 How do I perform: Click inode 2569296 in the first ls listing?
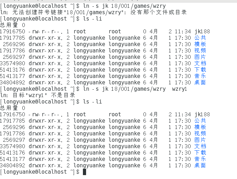pyautogui.click(x=14, y=44)
